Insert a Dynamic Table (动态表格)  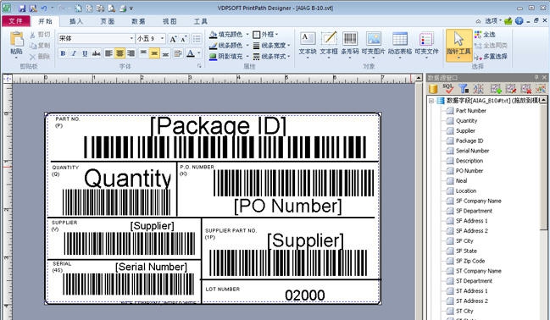(x=400, y=44)
